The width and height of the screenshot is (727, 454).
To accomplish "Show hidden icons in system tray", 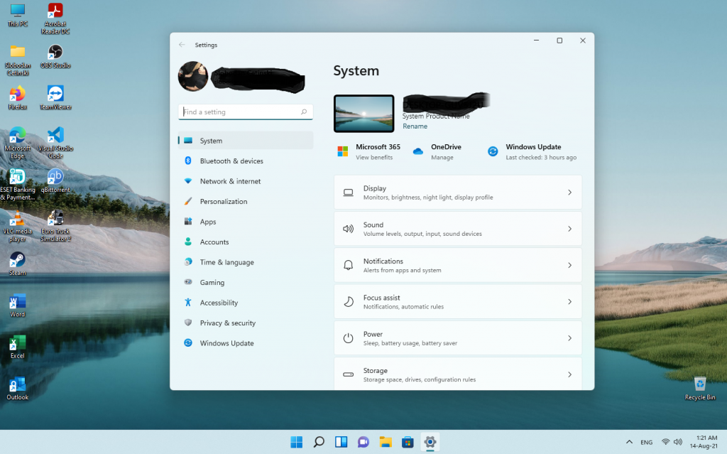I will point(628,442).
